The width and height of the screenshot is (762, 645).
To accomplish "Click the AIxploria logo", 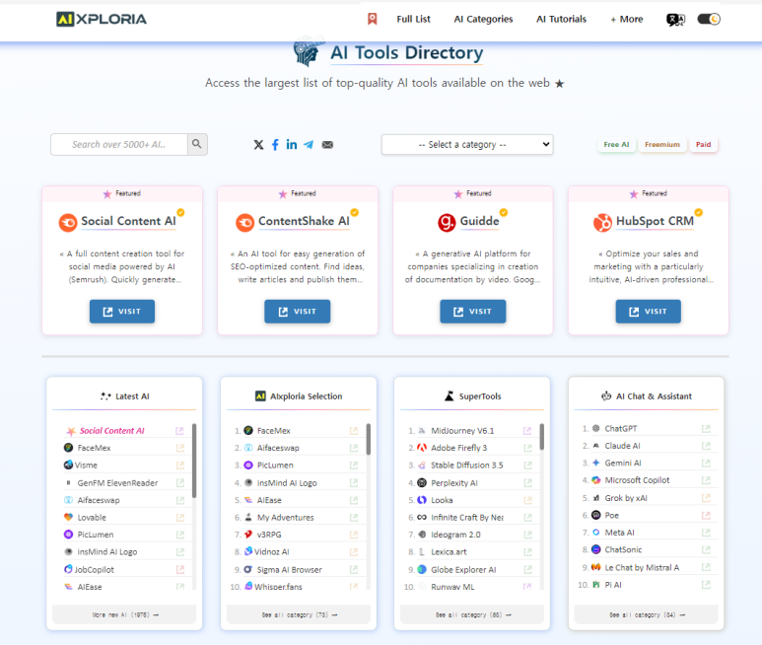I will (x=102, y=19).
